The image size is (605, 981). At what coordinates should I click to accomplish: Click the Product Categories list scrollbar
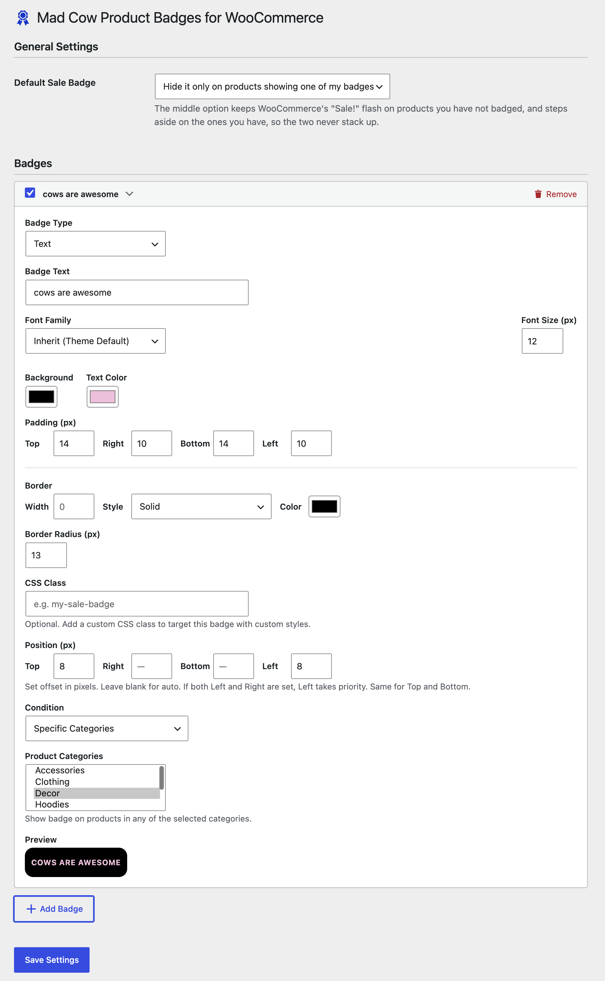[x=162, y=778]
